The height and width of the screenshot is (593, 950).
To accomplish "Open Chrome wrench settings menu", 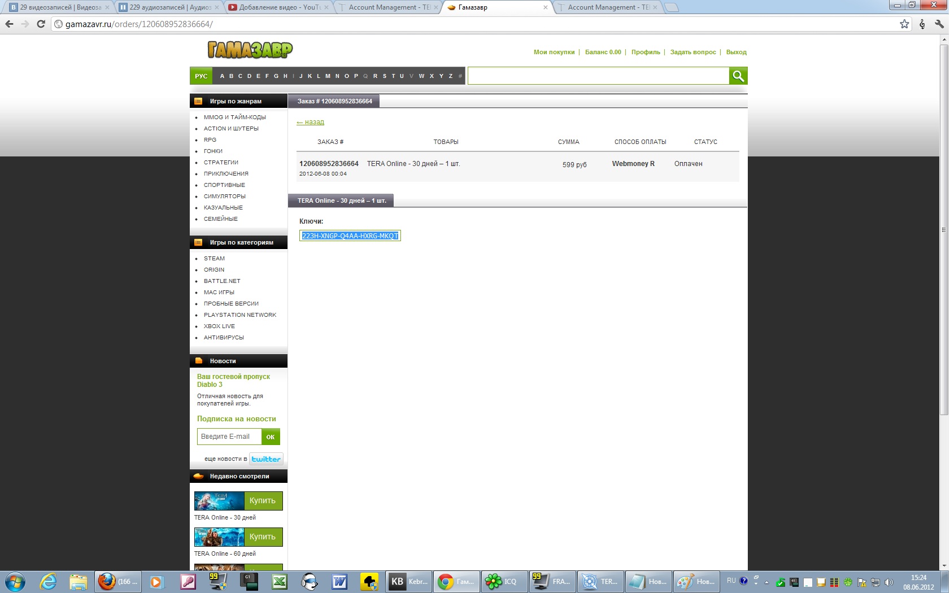I will tap(939, 24).
